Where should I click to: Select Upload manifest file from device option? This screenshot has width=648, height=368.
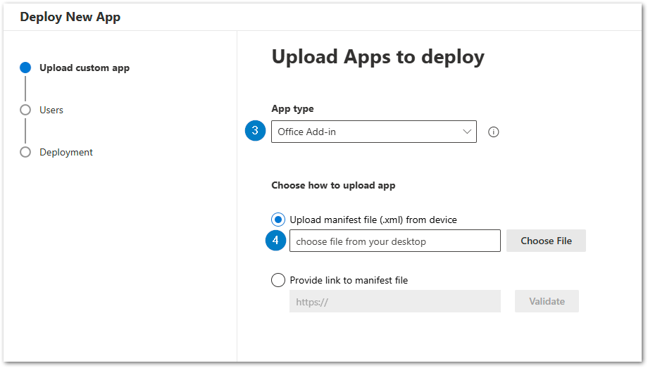pos(278,220)
